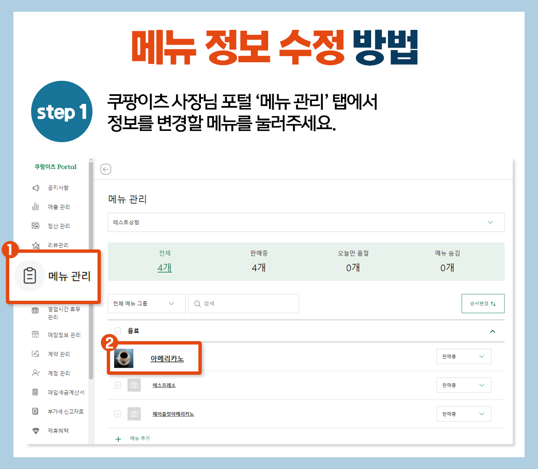Open 아메리카노 판매중 status dropdown
Image resolution: width=538 pixels, height=469 pixels.
(x=464, y=356)
